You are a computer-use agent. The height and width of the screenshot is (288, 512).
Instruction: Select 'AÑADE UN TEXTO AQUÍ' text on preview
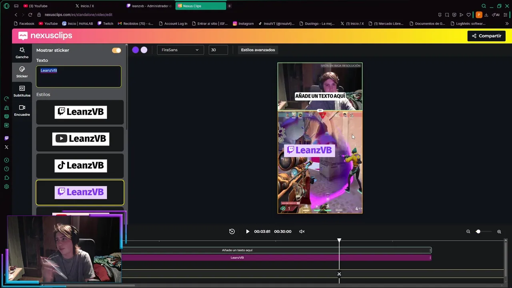tap(320, 96)
